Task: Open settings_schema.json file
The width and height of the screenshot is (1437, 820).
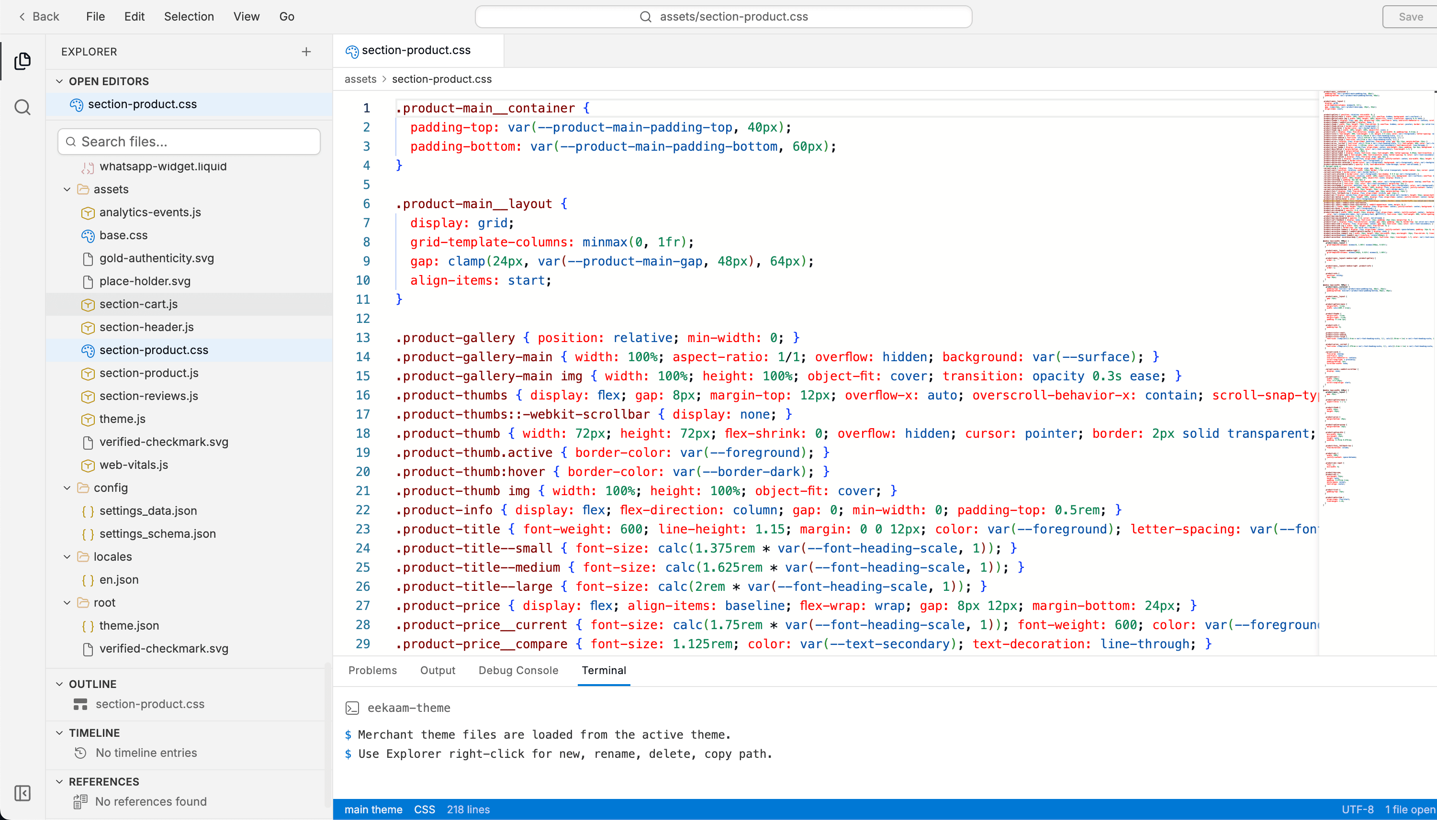Action: coord(189,533)
